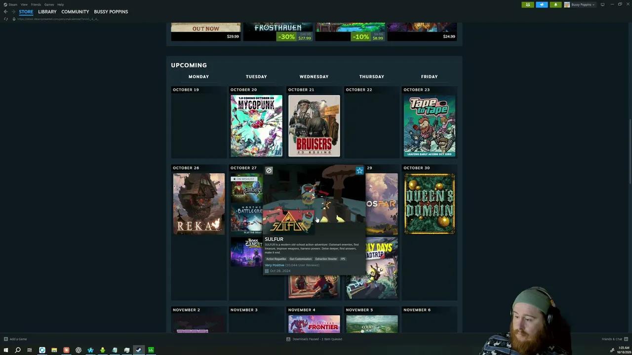This screenshot has width=632, height=355.
Task: Open the Tape to Tape thumbnail
Action: (x=430, y=126)
